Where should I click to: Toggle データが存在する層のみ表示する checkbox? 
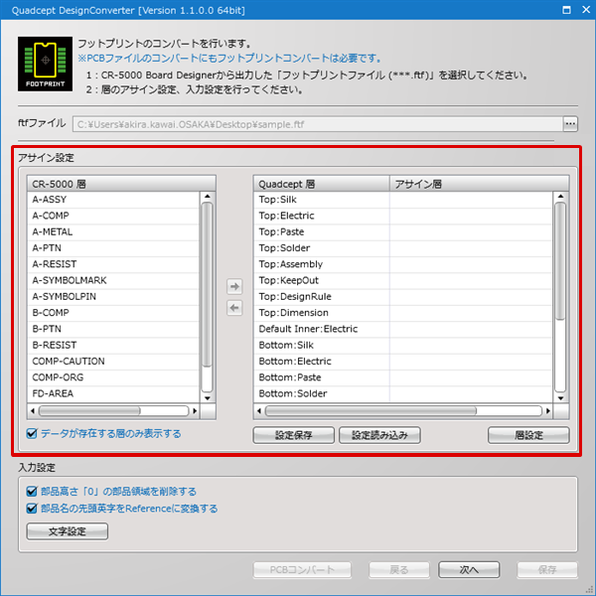pos(32,433)
